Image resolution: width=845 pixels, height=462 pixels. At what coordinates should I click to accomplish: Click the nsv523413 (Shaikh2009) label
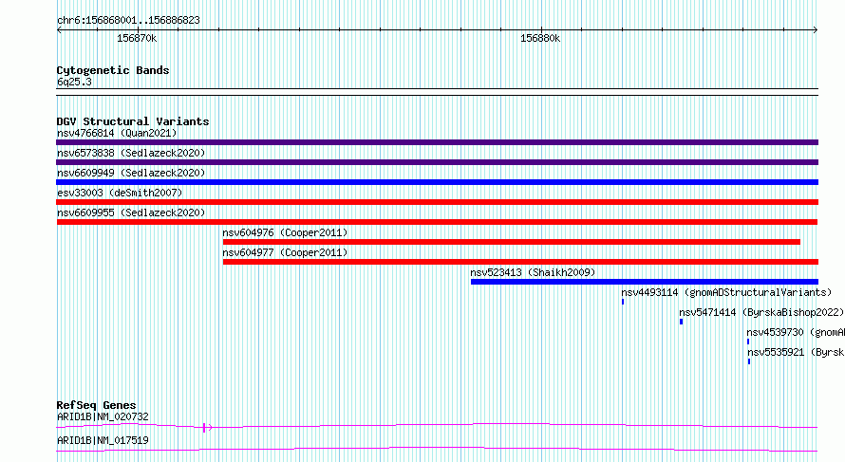[533, 272]
